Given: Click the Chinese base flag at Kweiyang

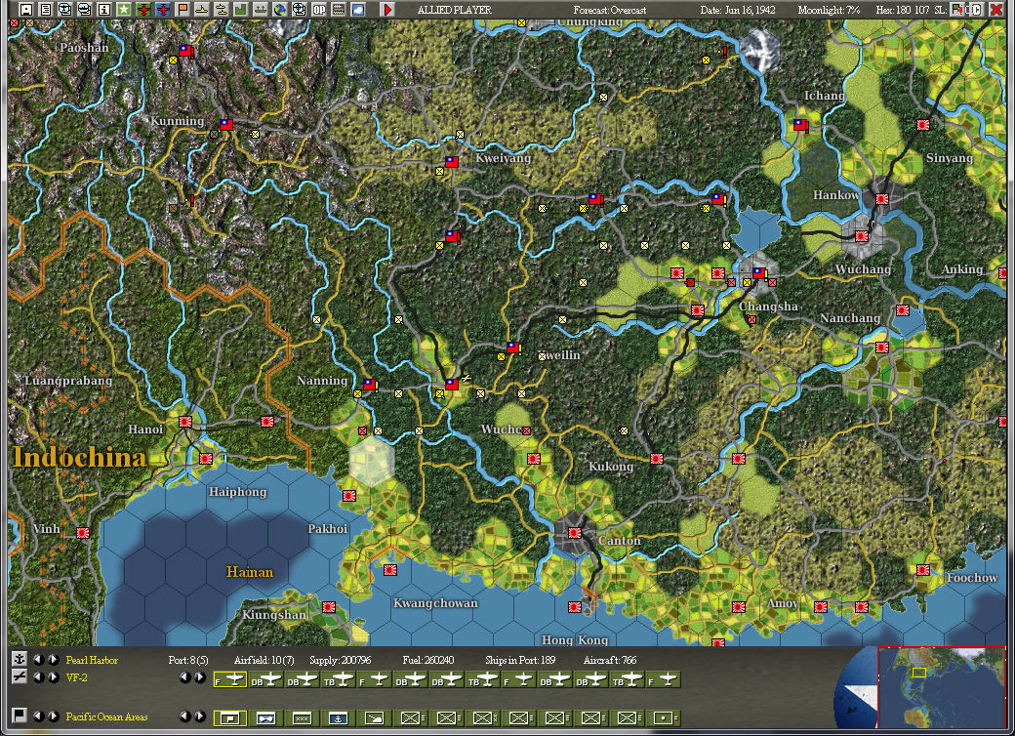Looking at the screenshot, I should (x=452, y=162).
